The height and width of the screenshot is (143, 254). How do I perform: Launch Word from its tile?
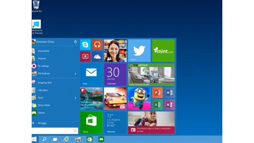[169, 93]
